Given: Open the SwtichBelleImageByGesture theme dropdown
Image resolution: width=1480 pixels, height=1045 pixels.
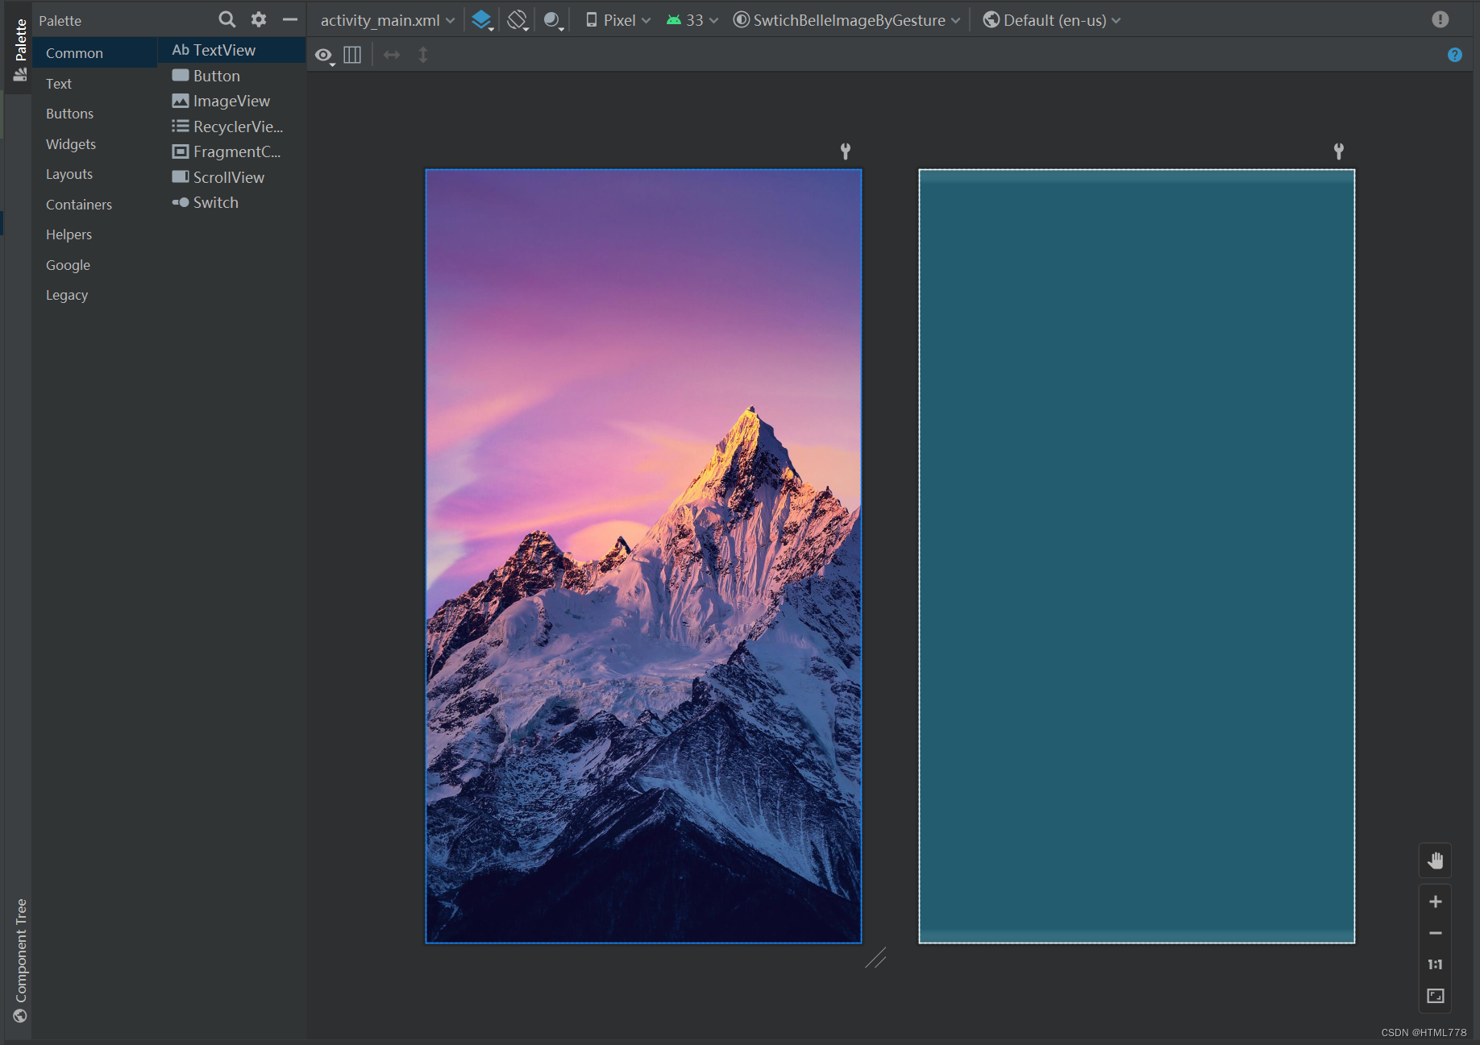Looking at the screenshot, I should click(x=846, y=20).
